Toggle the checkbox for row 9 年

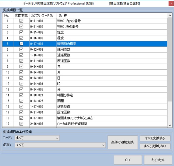[x=21, y=67]
